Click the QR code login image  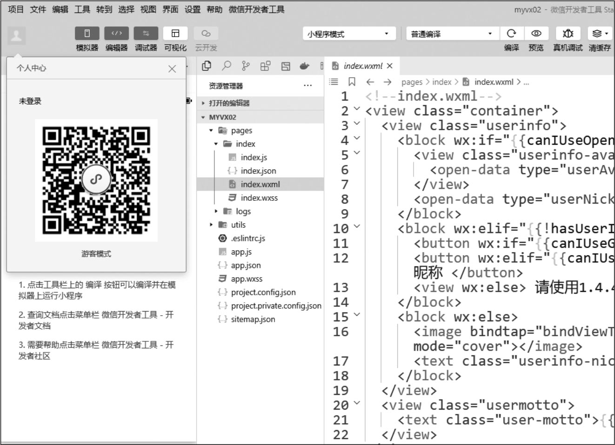[x=96, y=180]
